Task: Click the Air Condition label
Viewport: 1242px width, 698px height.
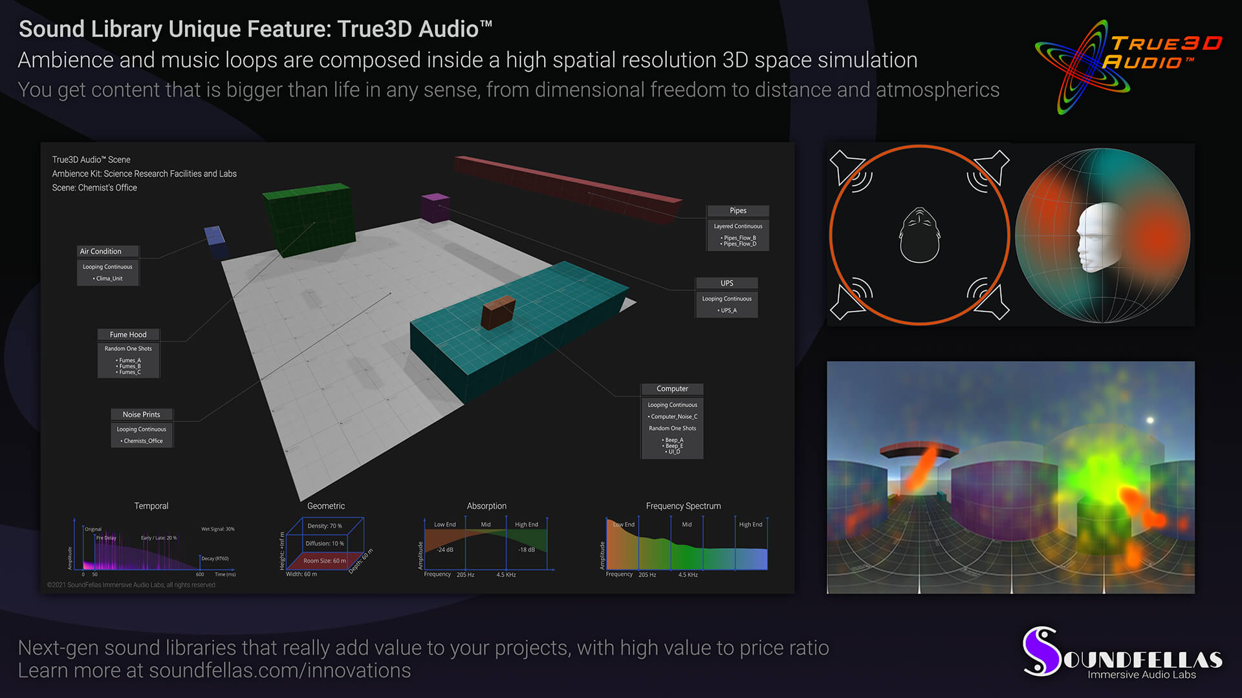Action: 101,251
